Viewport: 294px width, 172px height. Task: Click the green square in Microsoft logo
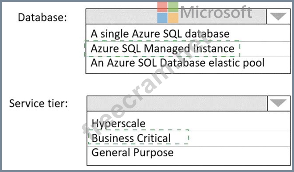pos(173,7)
